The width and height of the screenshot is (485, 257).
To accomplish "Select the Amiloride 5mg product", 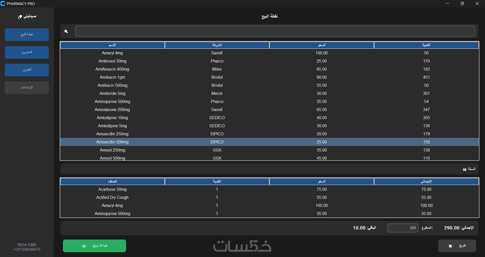I will [x=269, y=93].
